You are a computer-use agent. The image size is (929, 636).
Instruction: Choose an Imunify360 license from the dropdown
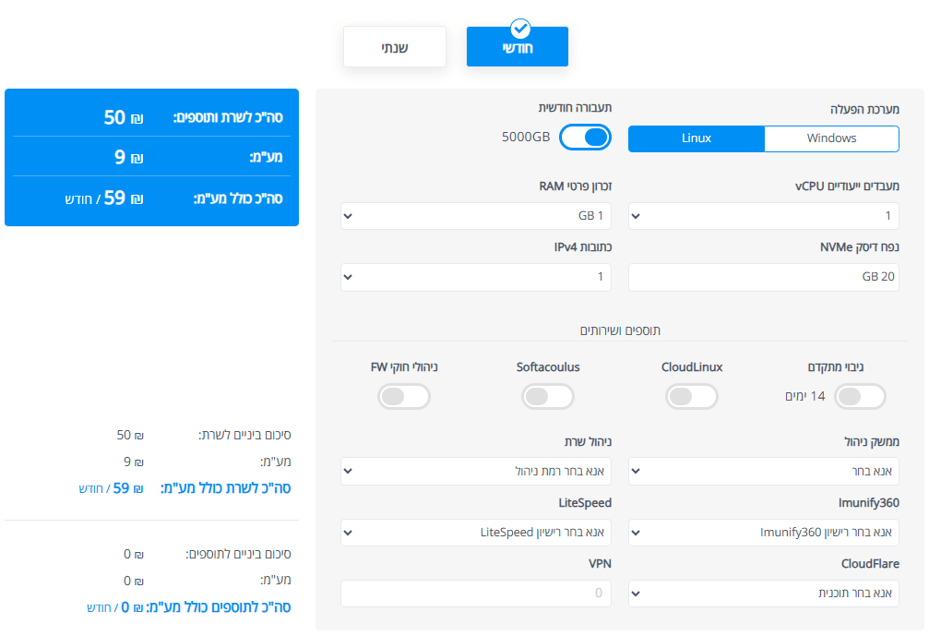(763, 532)
